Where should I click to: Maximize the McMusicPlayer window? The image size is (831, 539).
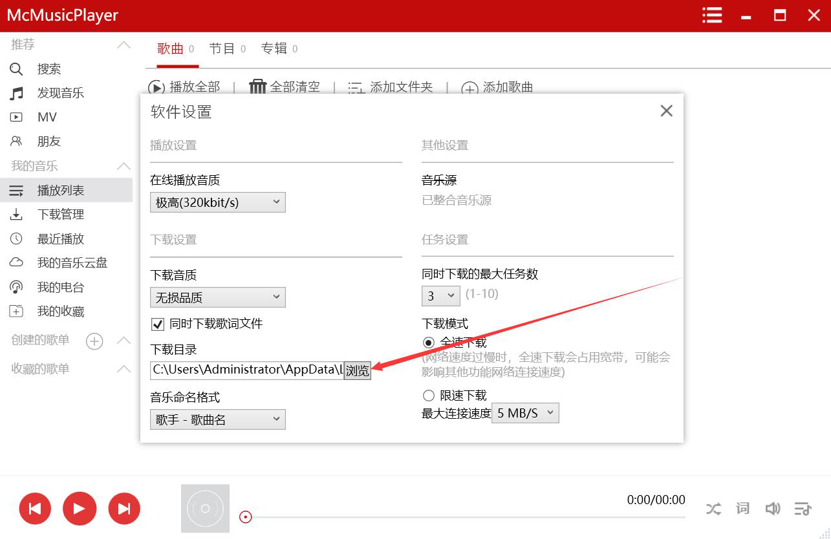click(x=781, y=16)
